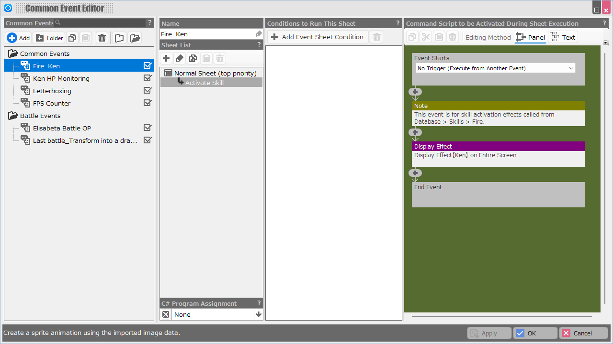
Task: Click the horizontal scrollbar under the command script
Action: (x=501, y=316)
